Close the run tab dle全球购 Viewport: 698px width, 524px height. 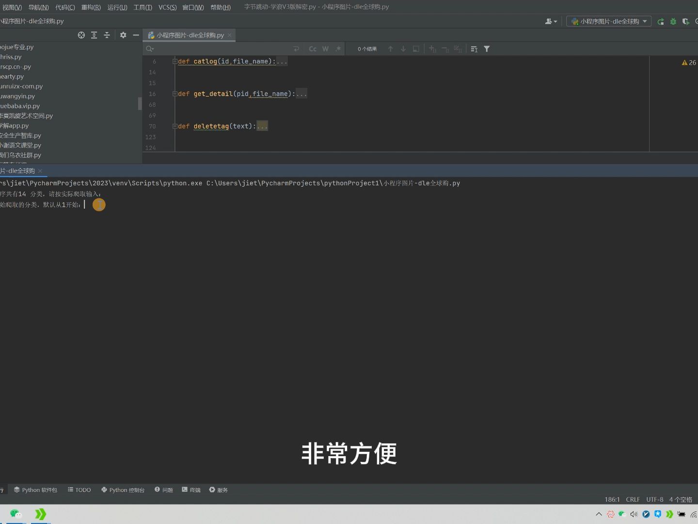coord(40,171)
